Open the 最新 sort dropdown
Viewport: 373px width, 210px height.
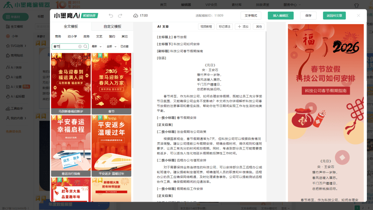point(97,46)
